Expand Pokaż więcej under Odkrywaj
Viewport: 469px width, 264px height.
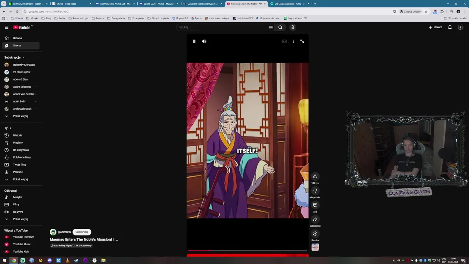coord(21,219)
